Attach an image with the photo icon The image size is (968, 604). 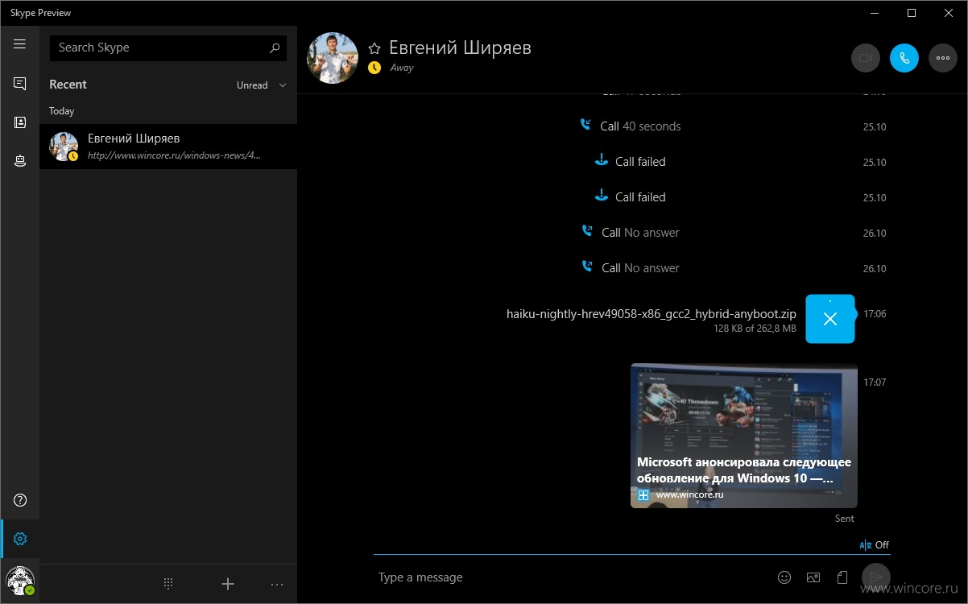813,577
